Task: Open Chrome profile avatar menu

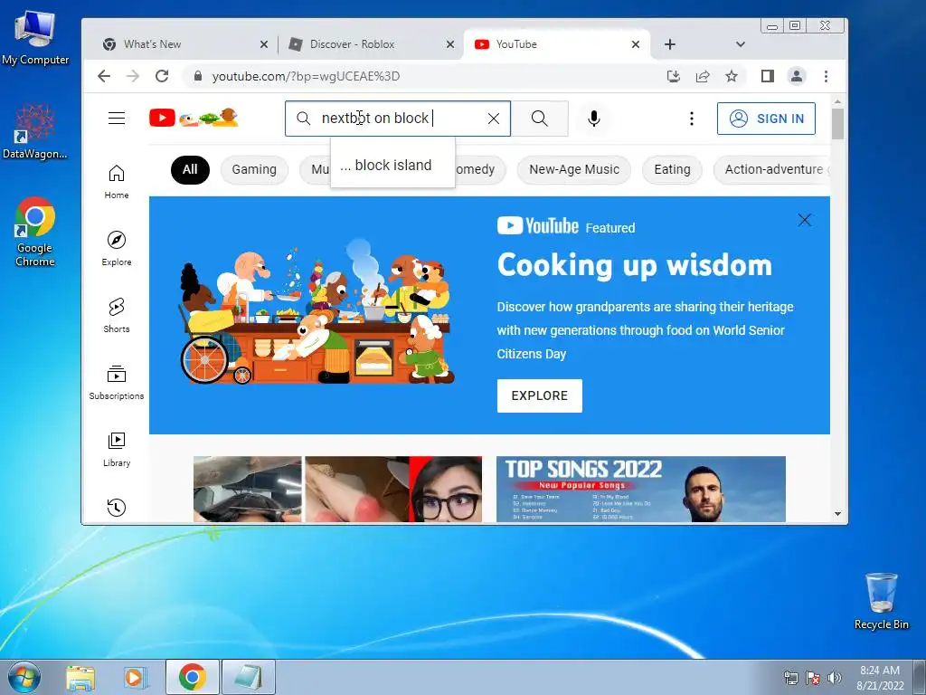Action: [797, 76]
